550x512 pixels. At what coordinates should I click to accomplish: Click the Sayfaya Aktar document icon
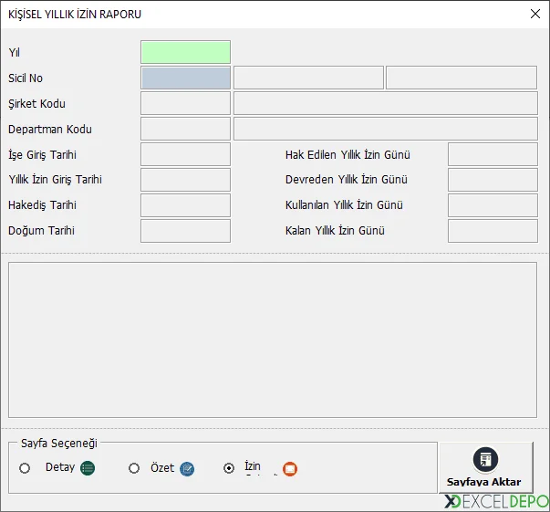(484, 459)
